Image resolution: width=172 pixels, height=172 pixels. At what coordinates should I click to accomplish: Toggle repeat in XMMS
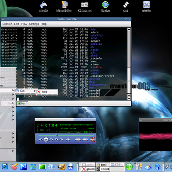(85, 139)
